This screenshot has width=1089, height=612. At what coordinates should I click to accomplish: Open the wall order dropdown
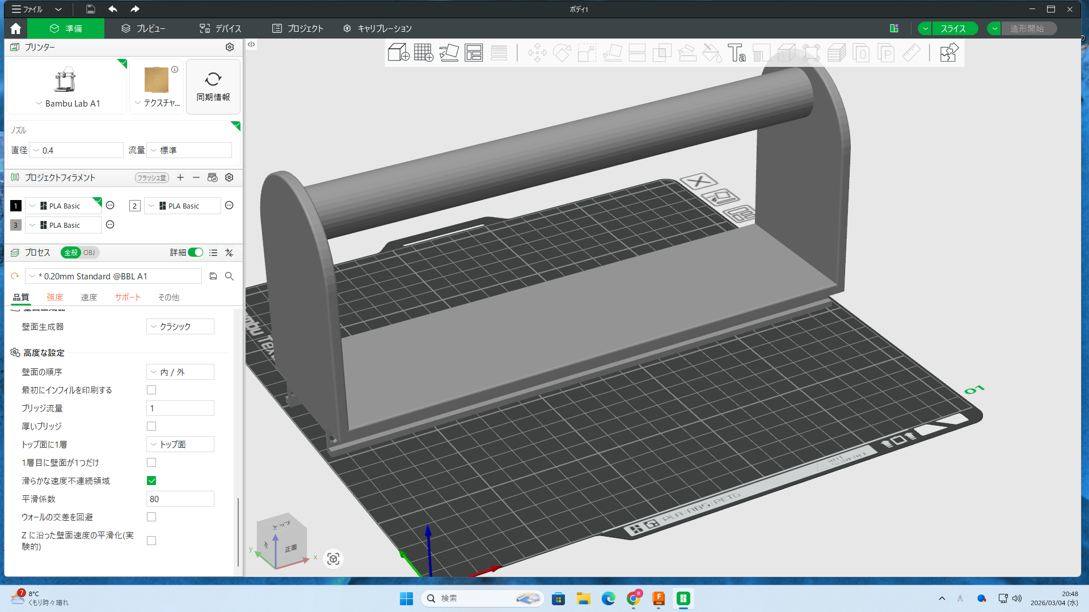[x=180, y=372]
